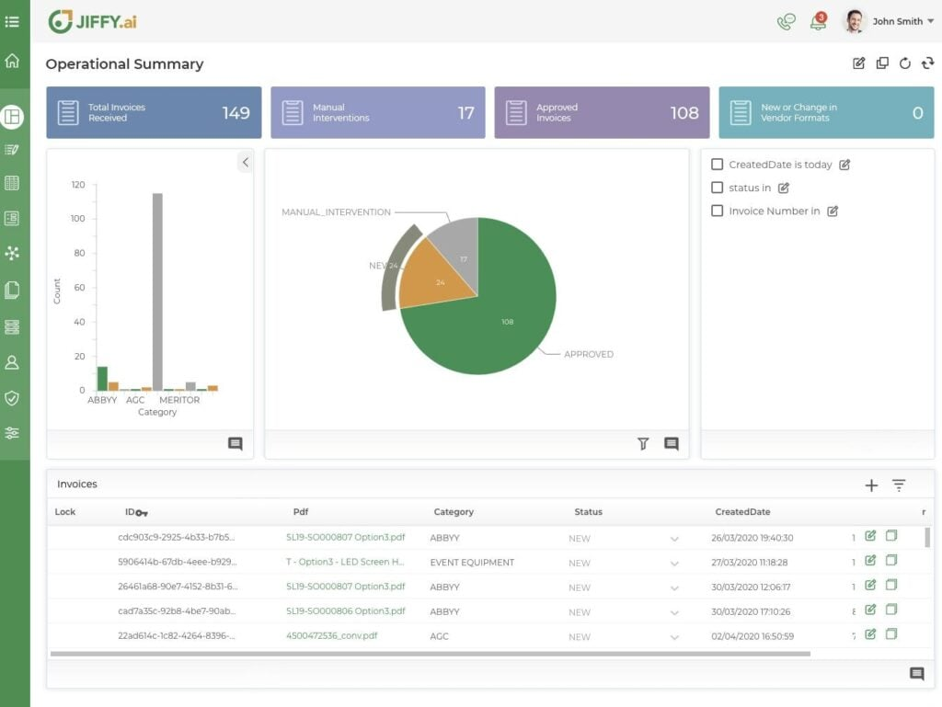Check the status in filter checkbox
Viewport: 942px width, 707px height.
pos(718,188)
